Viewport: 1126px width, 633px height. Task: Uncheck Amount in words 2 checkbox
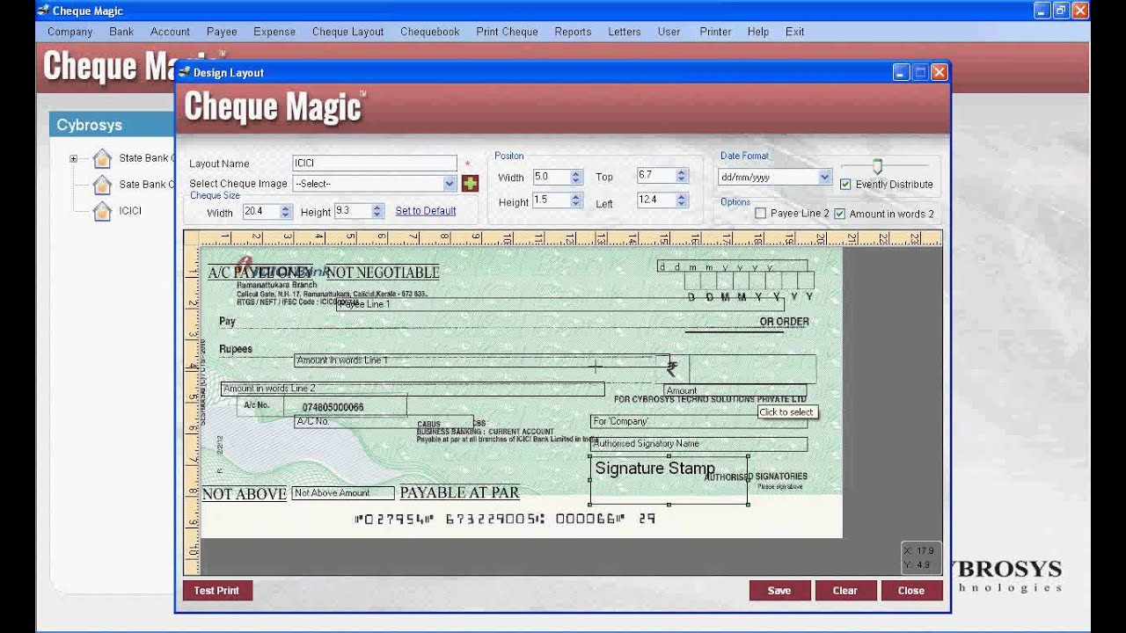839,214
